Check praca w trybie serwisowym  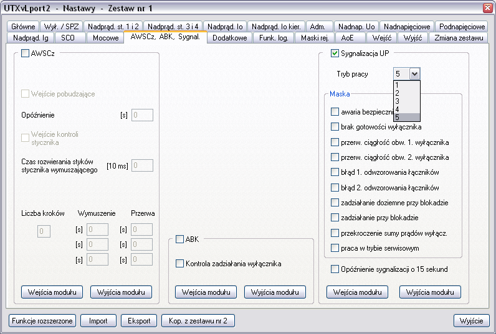[335, 248]
